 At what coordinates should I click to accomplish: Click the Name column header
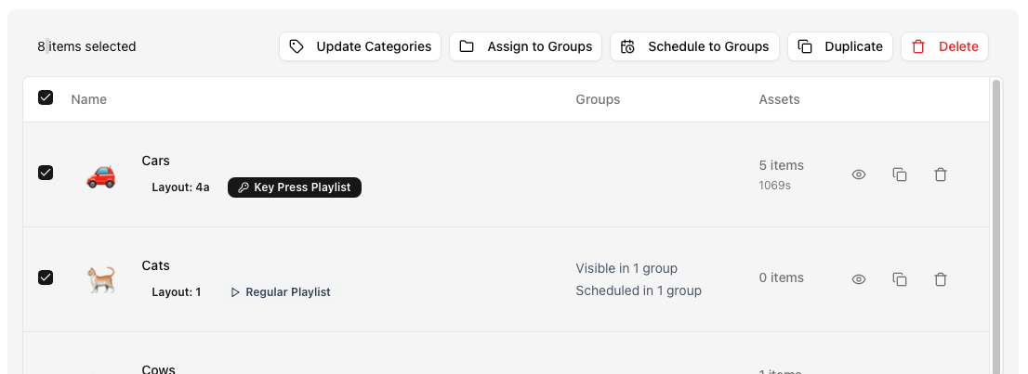tap(89, 99)
